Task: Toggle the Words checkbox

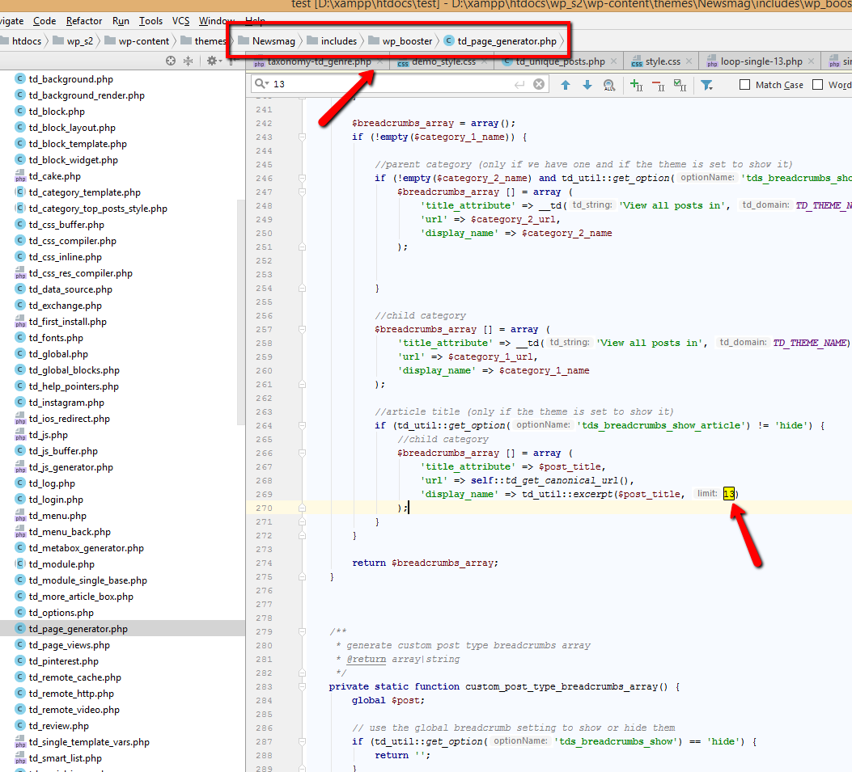Action: coord(817,85)
